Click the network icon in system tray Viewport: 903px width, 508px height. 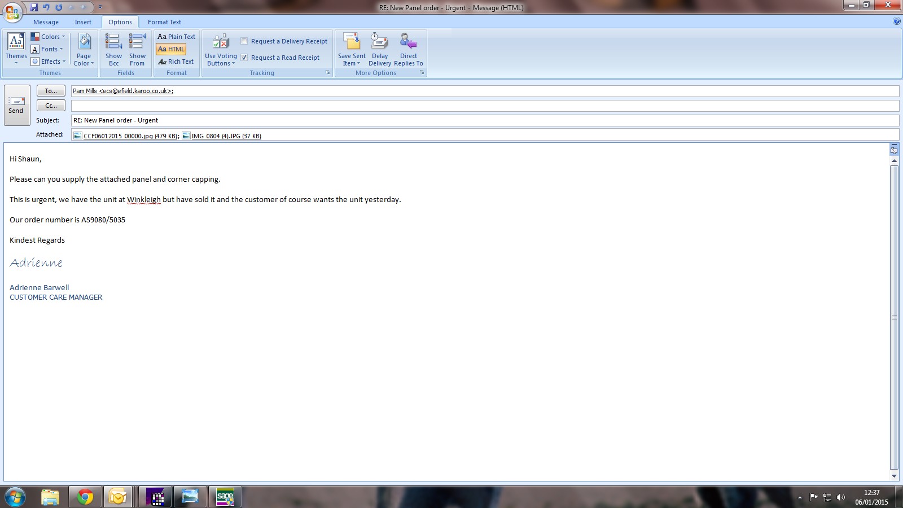(x=827, y=497)
